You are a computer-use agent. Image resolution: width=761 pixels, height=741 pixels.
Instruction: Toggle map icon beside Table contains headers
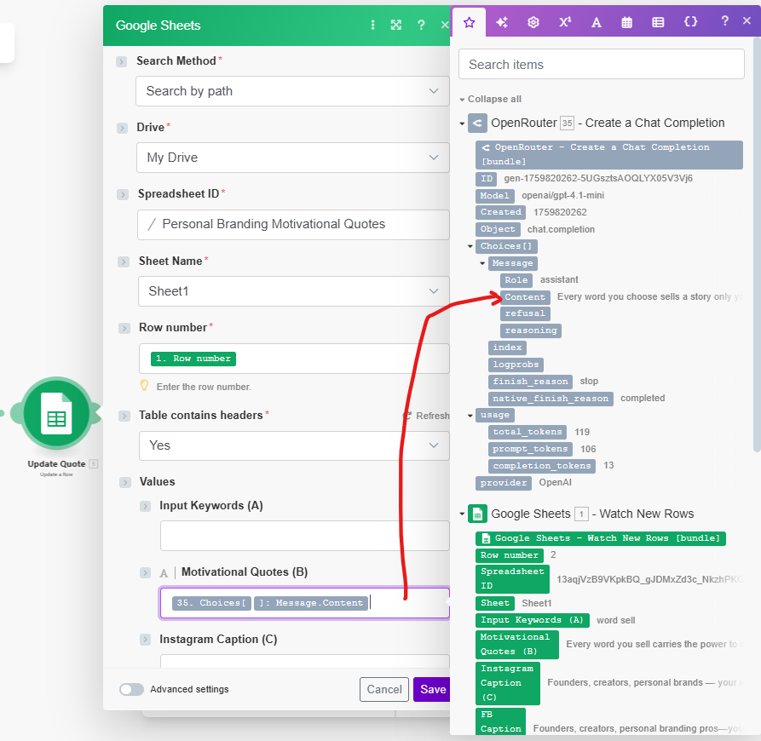click(124, 416)
